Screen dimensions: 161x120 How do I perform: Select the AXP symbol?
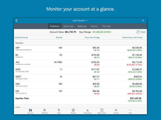click(x=17, y=48)
